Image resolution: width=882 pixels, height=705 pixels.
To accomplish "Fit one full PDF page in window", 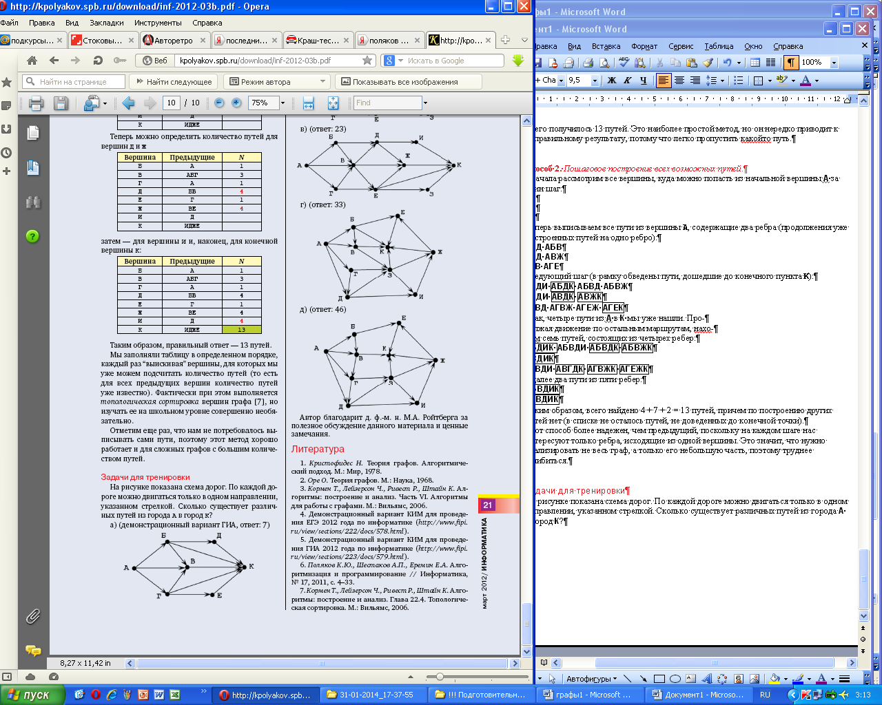I will (x=333, y=103).
